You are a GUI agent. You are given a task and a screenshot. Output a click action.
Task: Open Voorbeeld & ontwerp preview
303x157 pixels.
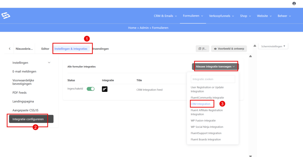pos(229,49)
